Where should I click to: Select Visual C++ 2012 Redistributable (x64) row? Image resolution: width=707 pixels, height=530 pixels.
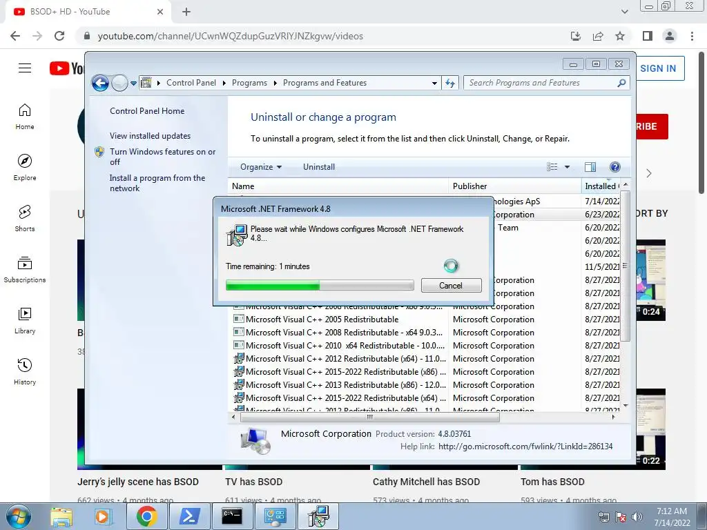pyautogui.click(x=425, y=359)
